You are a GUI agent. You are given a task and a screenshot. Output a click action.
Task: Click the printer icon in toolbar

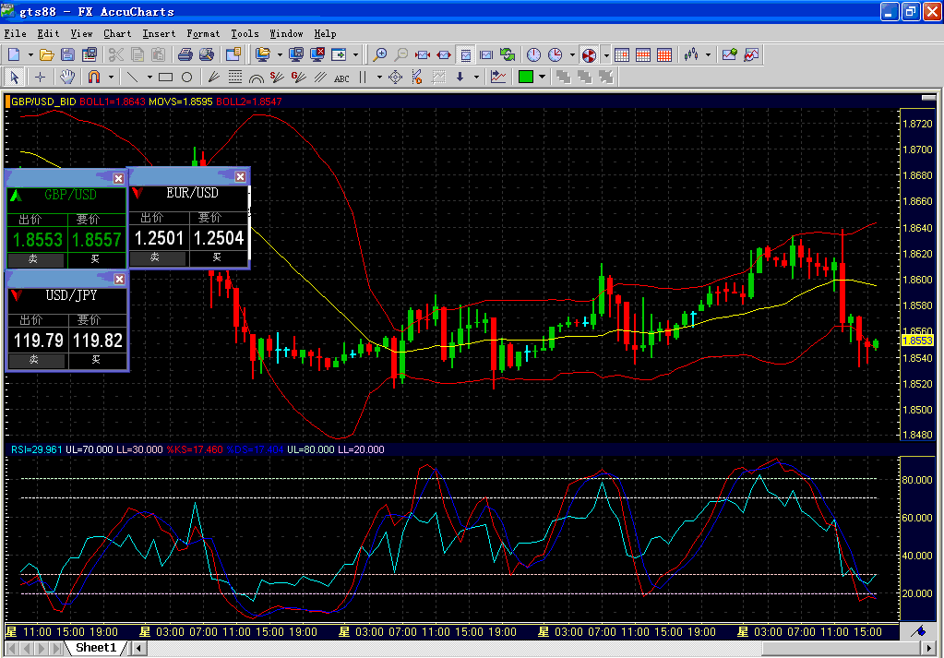(x=185, y=55)
